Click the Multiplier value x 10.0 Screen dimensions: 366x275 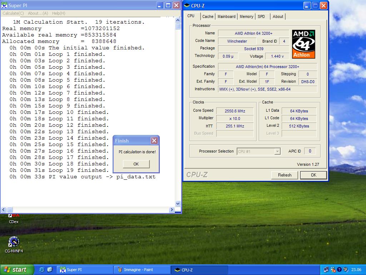click(x=235, y=119)
